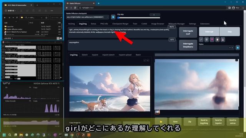Refresh the File Explorer folder view
The height and width of the screenshot is (138, 246).
click(46, 18)
